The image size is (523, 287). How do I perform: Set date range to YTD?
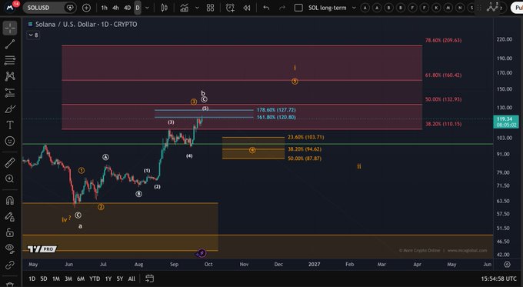(x=95, y=279)
